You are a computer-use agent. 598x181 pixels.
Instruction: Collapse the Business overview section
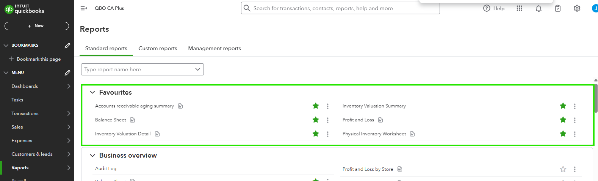tap(92, 155)
